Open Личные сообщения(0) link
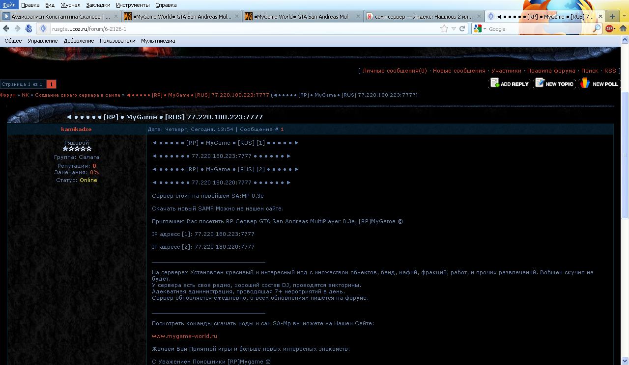The image size is (629, 365). tap(395, 71)
